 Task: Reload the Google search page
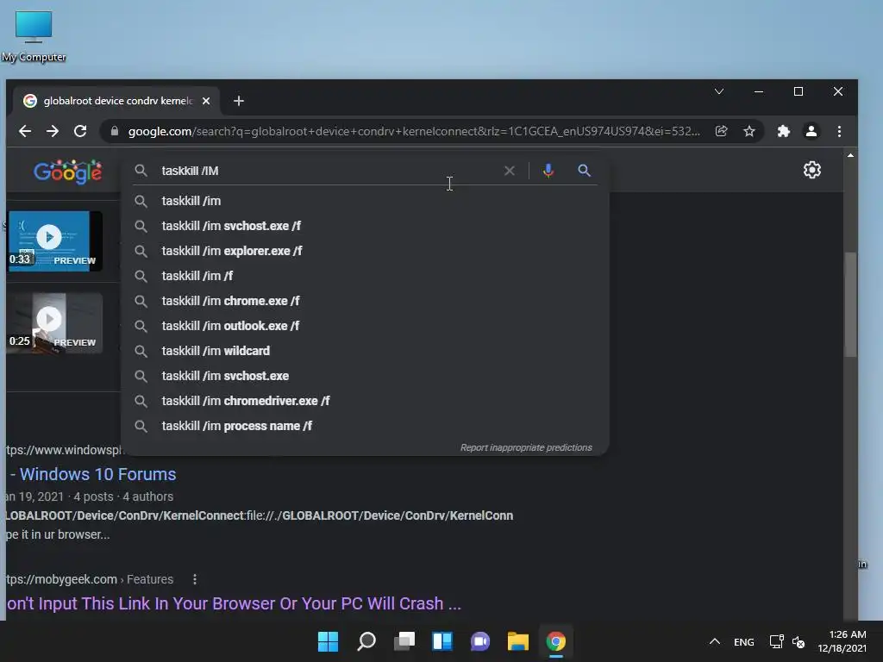[80, 131]
